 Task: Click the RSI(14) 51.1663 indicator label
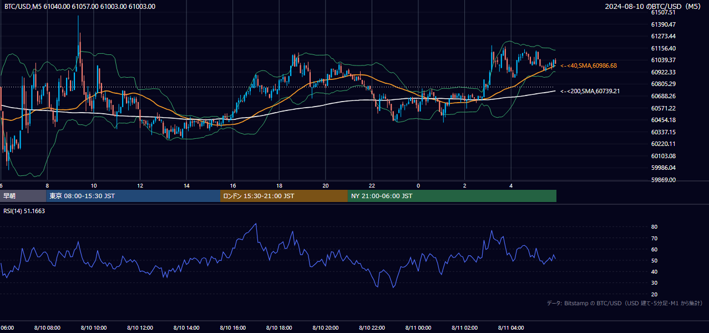(x=24, y=211)
